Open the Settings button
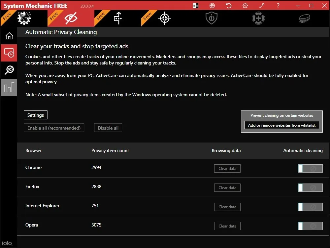 coord(36,115)
